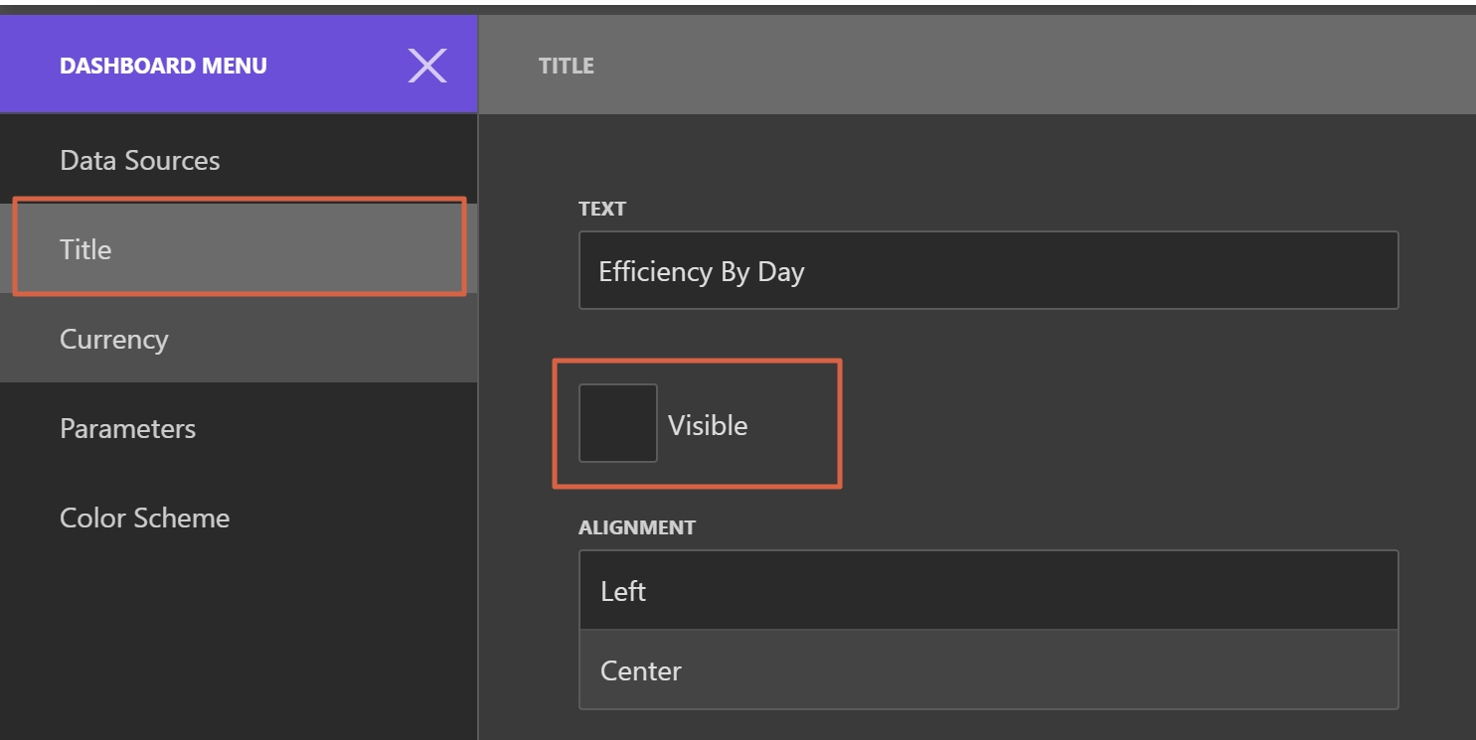Enable the Visible checkbox for the title

[x=617, y=423]
